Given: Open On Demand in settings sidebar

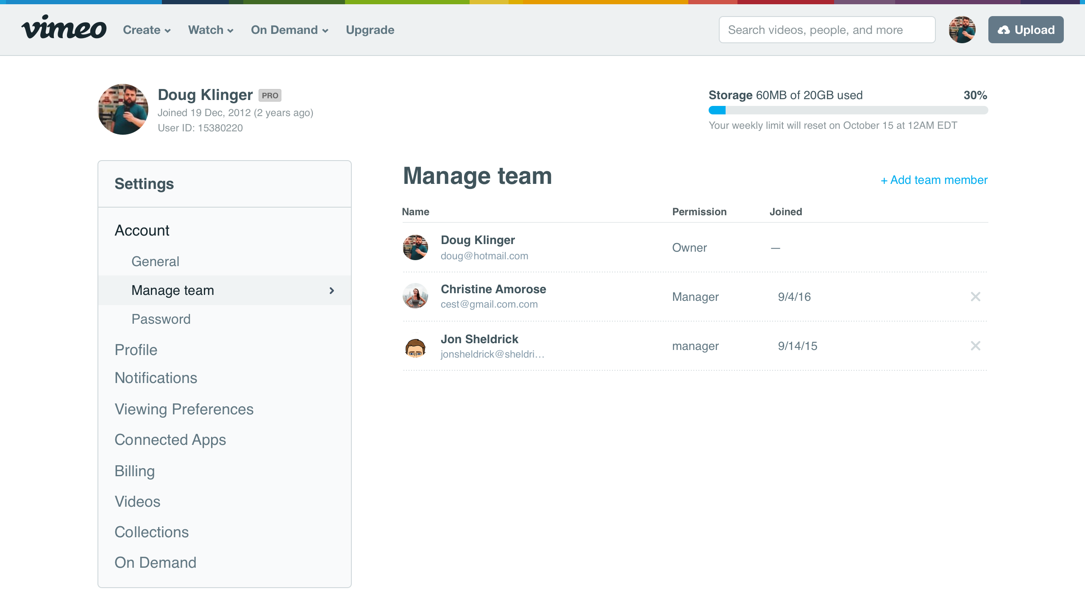Looking at the screenshot, I should click(155, 563).
